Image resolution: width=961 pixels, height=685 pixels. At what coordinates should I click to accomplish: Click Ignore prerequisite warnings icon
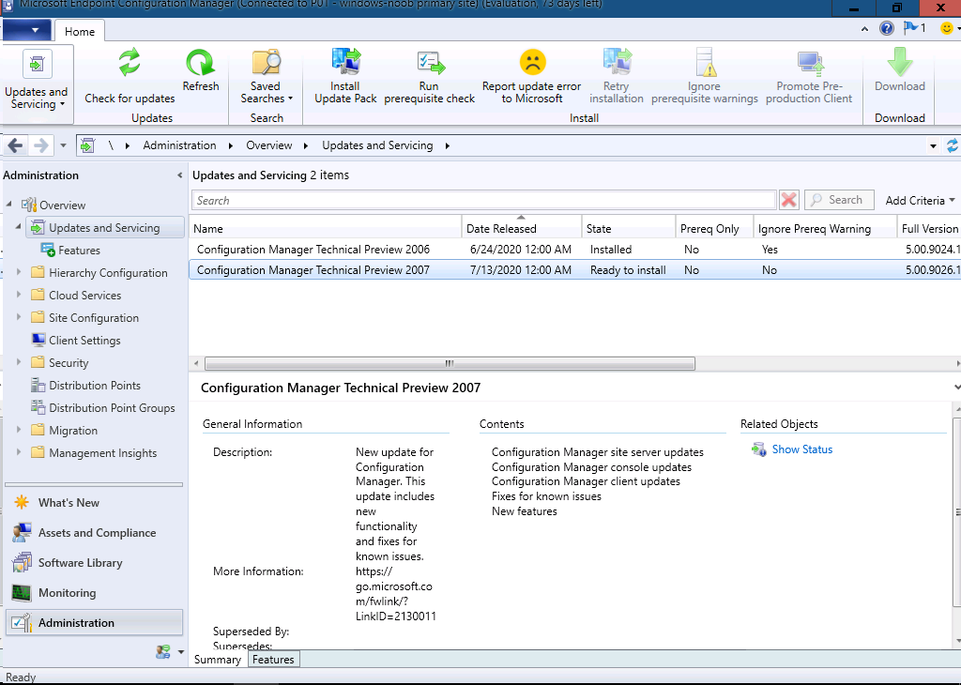coord(704,63)
